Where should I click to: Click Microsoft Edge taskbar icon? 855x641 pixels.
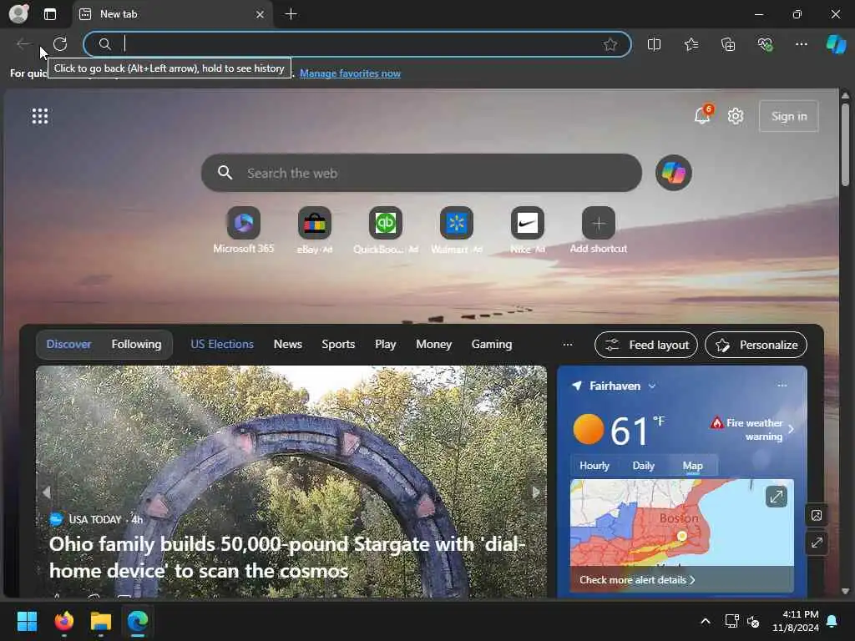point(138,621)
